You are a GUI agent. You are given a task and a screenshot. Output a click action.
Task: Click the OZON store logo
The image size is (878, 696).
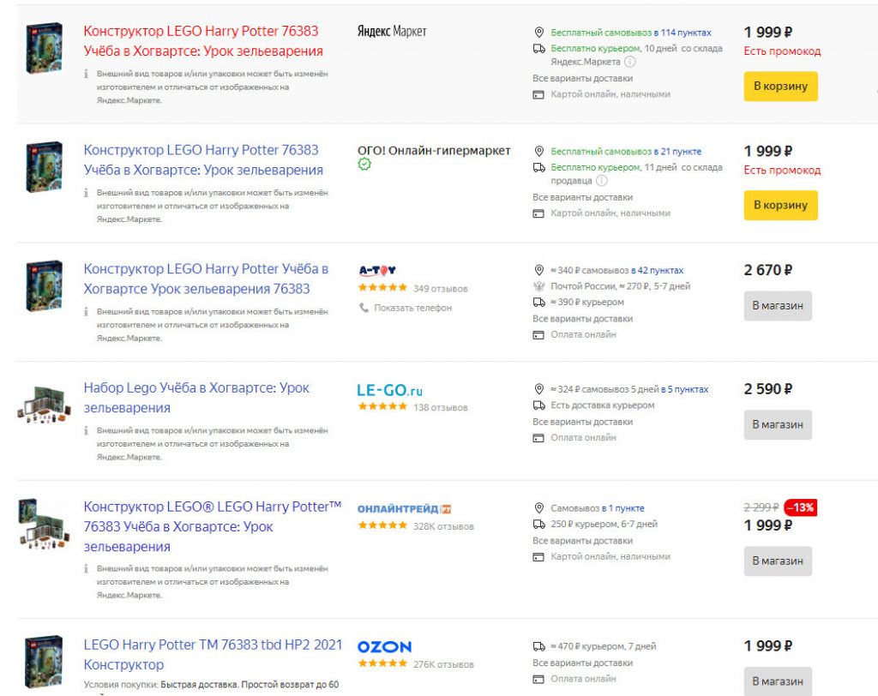(x=384, y=646)
